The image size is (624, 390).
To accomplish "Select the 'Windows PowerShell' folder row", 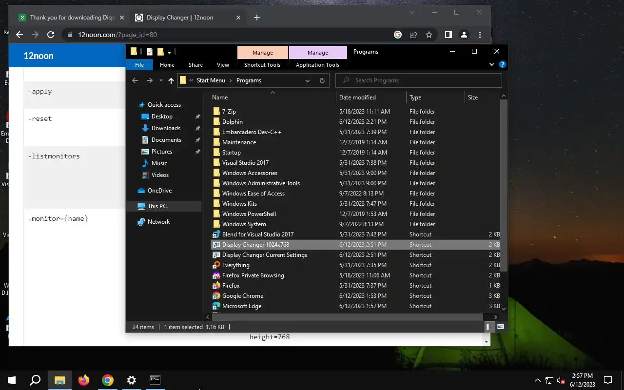I will pos(355,214).
